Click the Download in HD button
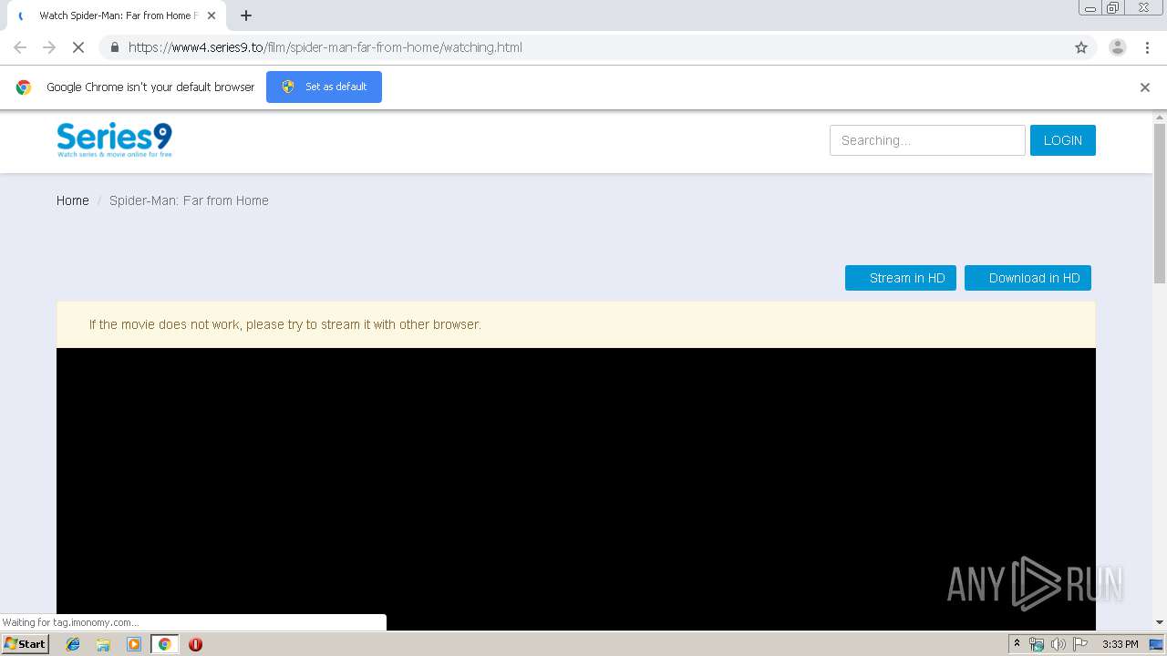This screenshot has height=656, width=1167. pos(1028,278)
